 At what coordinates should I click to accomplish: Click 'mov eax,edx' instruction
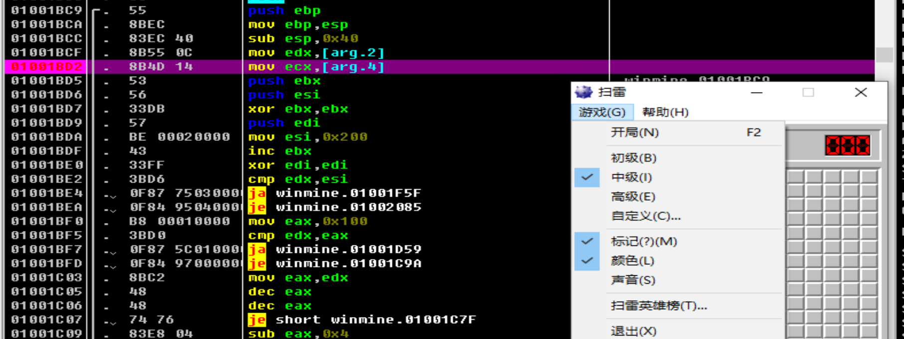[298, 277]
